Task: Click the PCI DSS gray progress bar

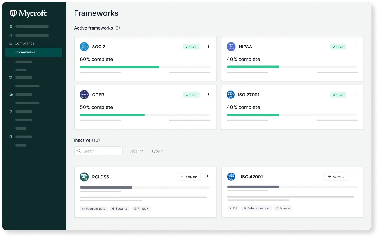Action: (145, 187)
